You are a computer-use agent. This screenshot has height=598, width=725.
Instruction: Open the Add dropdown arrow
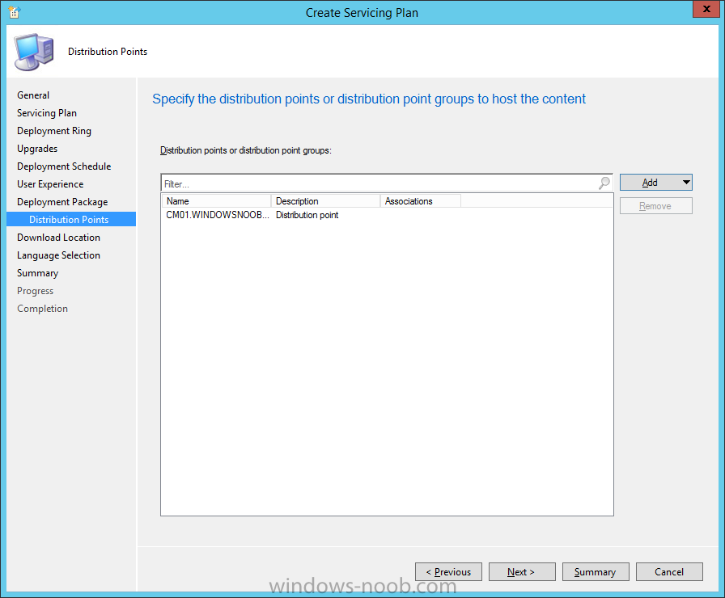tap(686, 183)
